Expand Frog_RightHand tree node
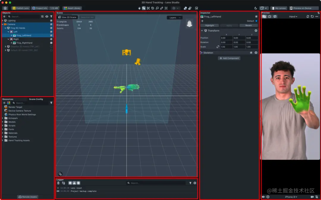 coord(11,43)
